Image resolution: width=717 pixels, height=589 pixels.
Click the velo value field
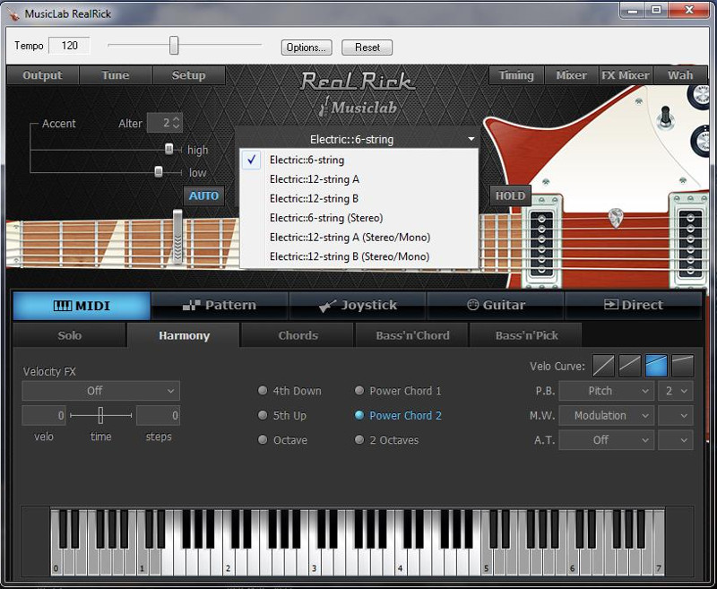44,415
